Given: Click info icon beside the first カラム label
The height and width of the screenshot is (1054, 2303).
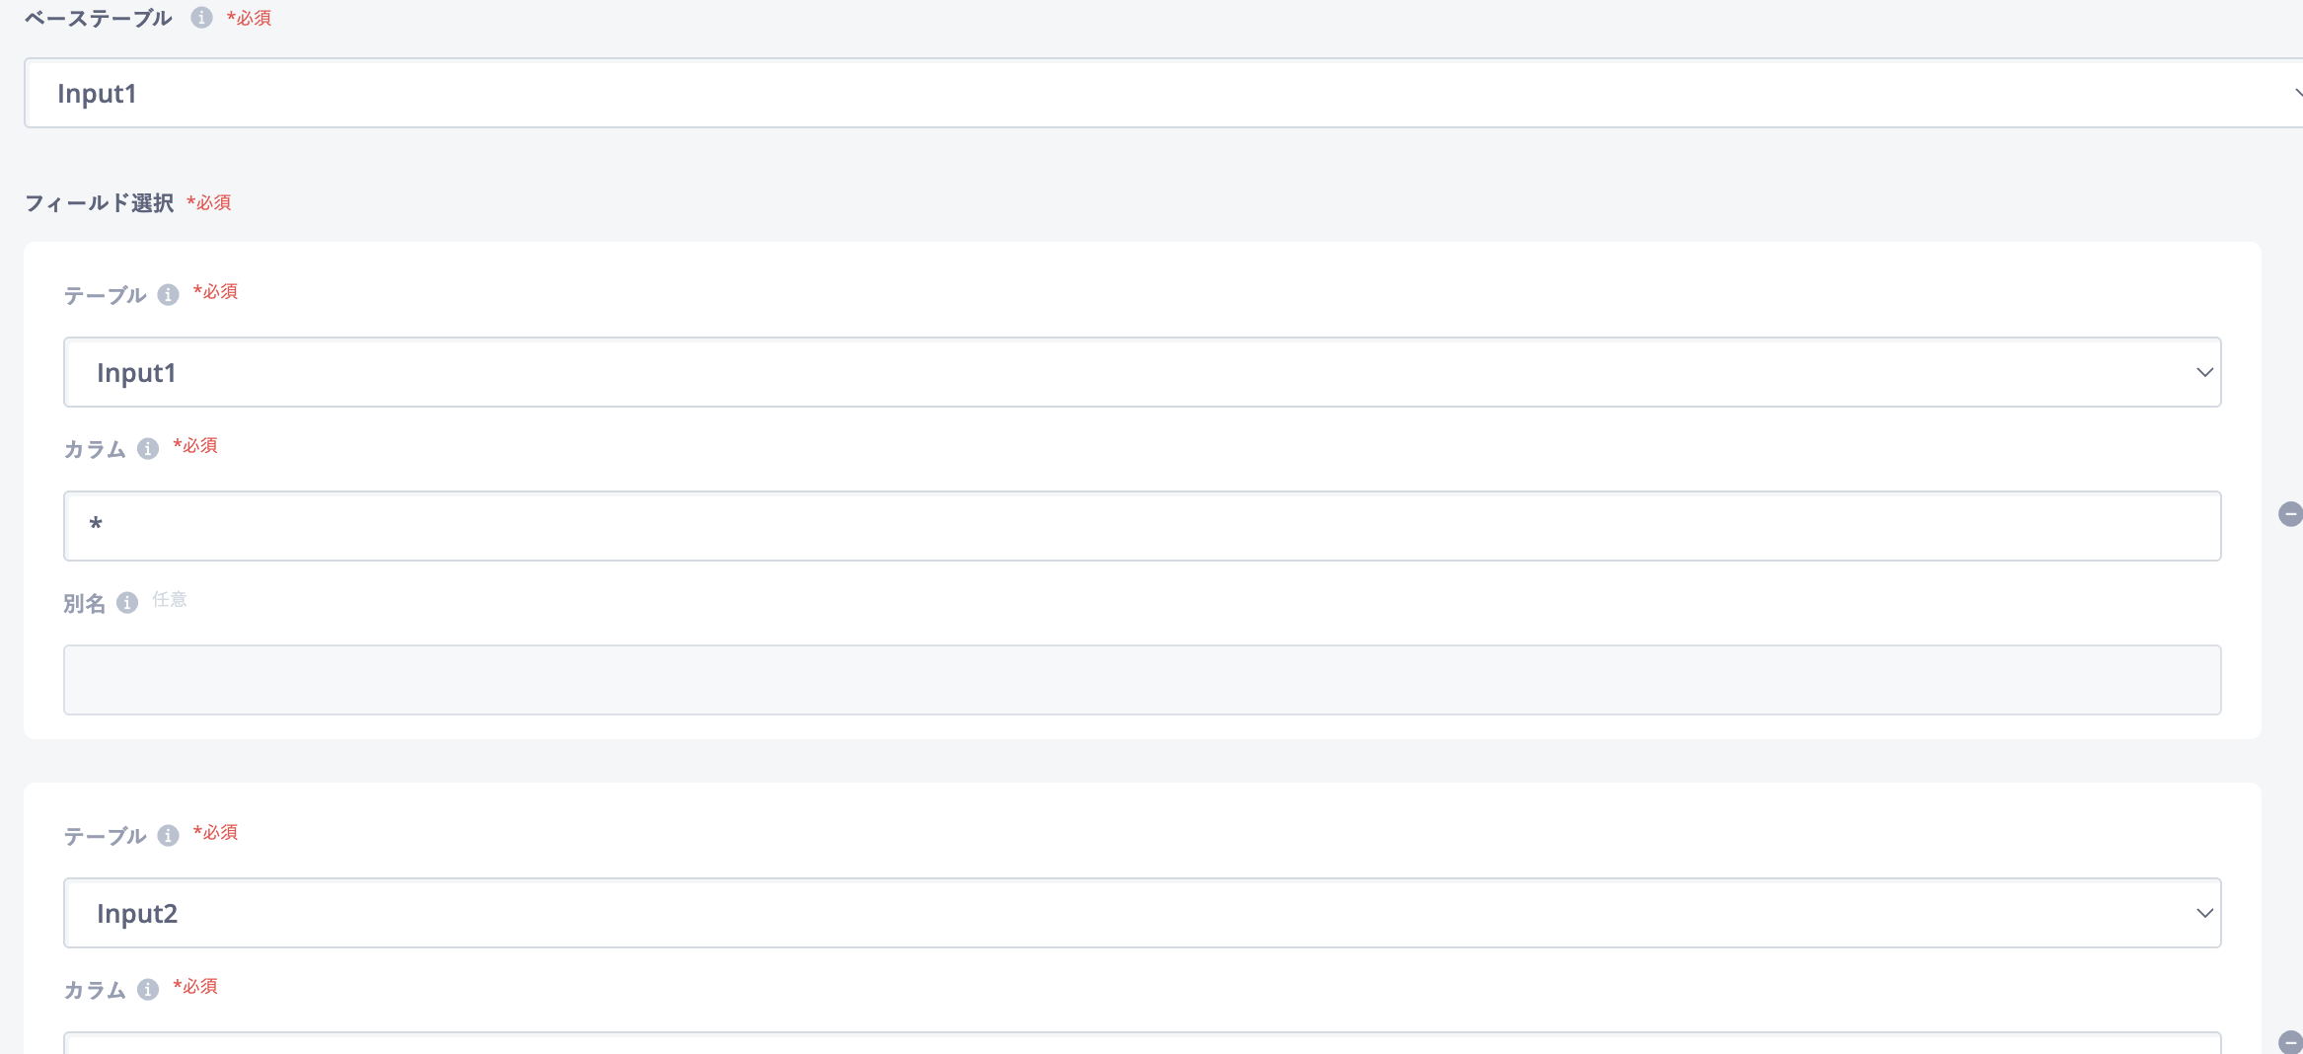Looking at the screenshot, I should tap(148, 449).
